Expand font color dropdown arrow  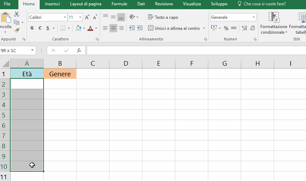pos(96,28)
